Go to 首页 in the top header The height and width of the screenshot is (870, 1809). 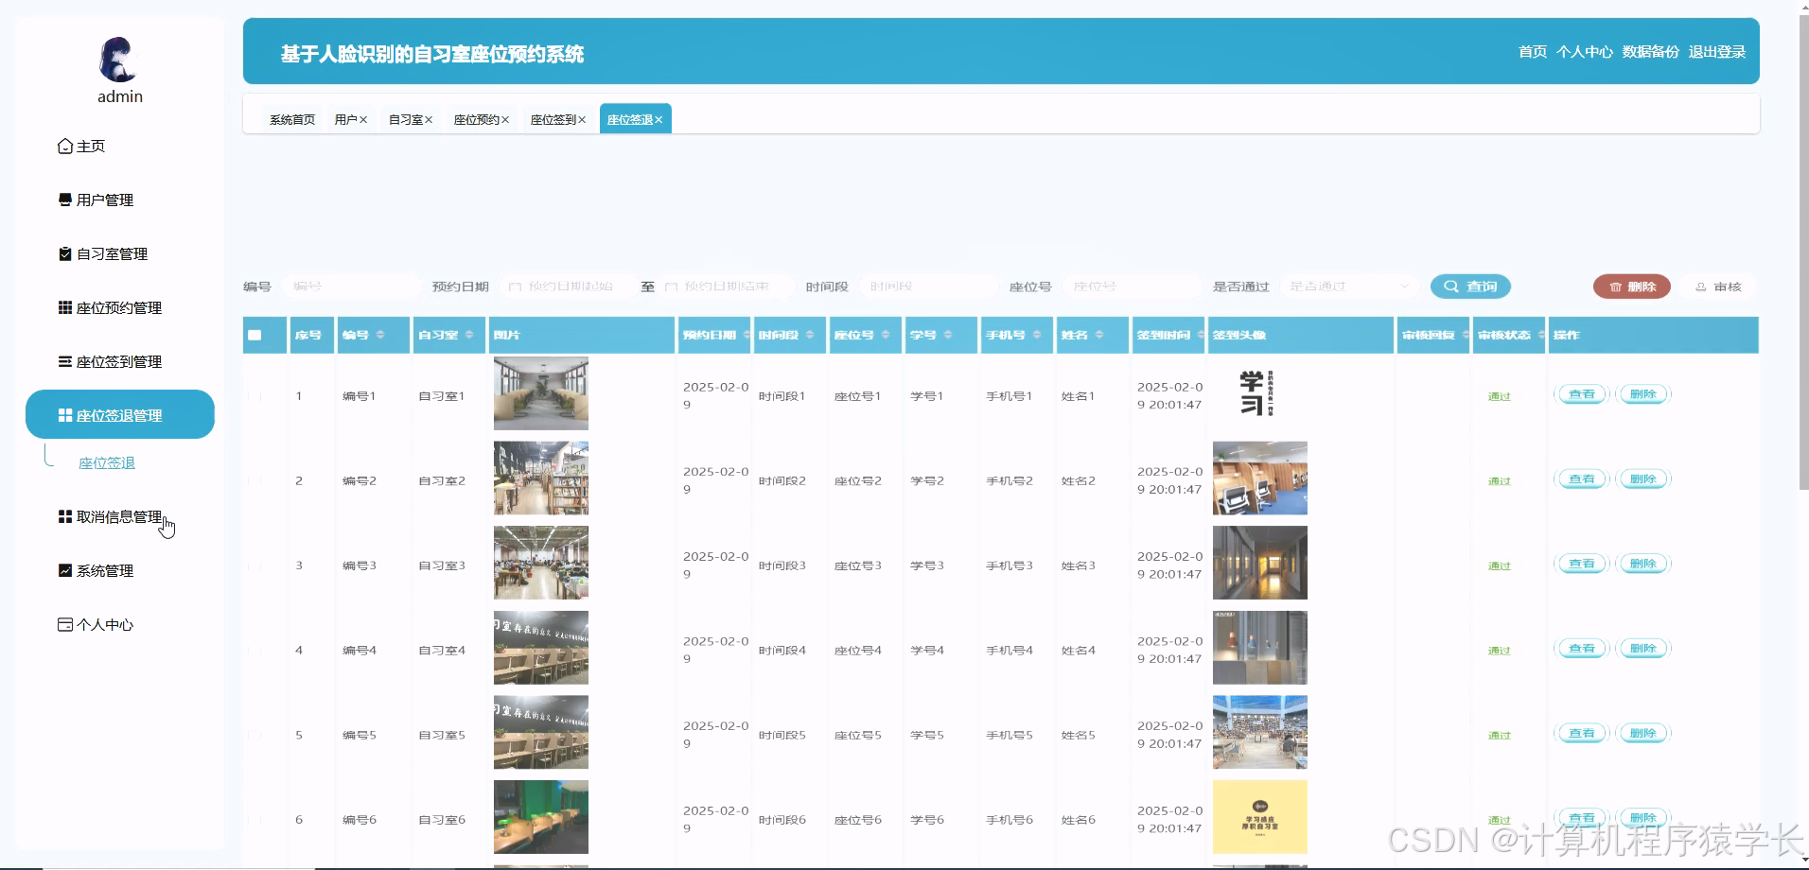pos(1533,52)
